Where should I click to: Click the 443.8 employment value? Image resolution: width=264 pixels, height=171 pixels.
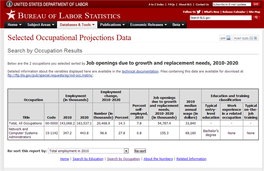(x=84, y=133)
